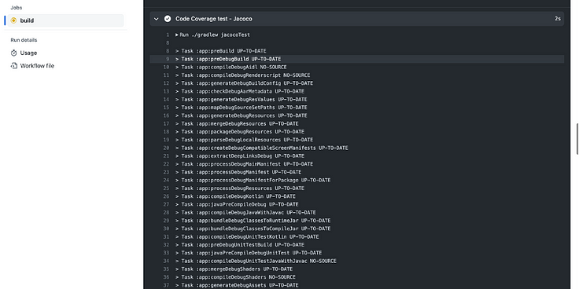Click line number 28 in log

(166, 213)
